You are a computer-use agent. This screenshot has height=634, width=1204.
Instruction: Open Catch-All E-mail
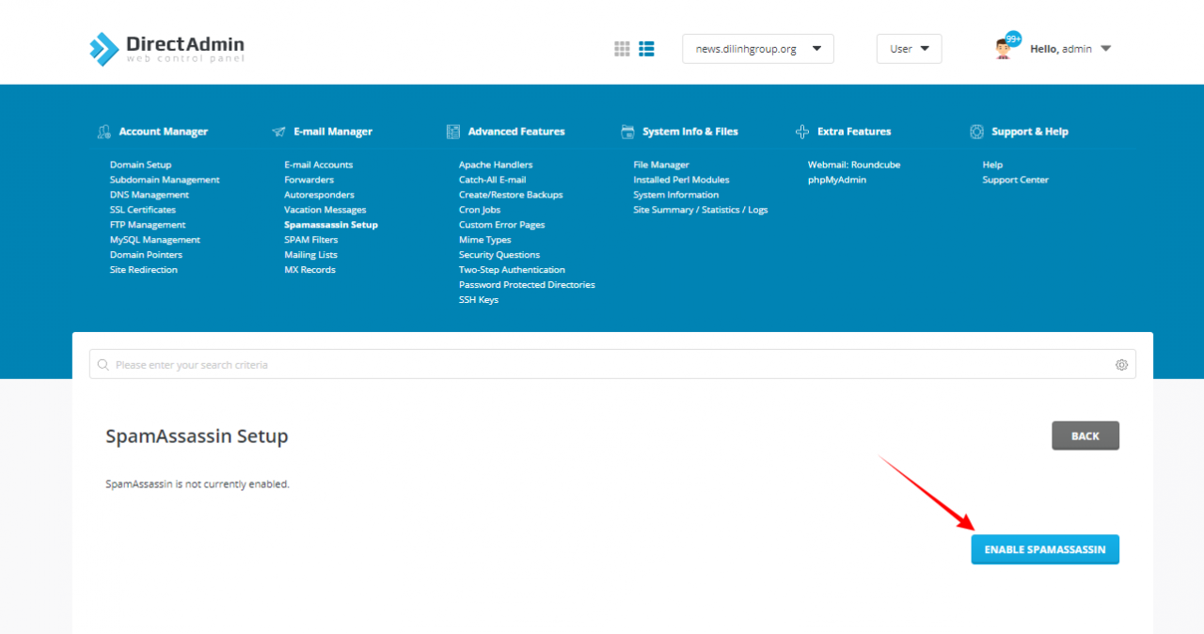pyautogui.click(x=493, y=180)
